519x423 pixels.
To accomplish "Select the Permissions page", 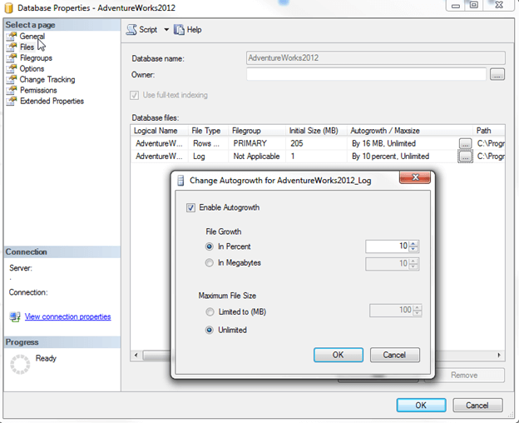I will [x=38, y=90].
